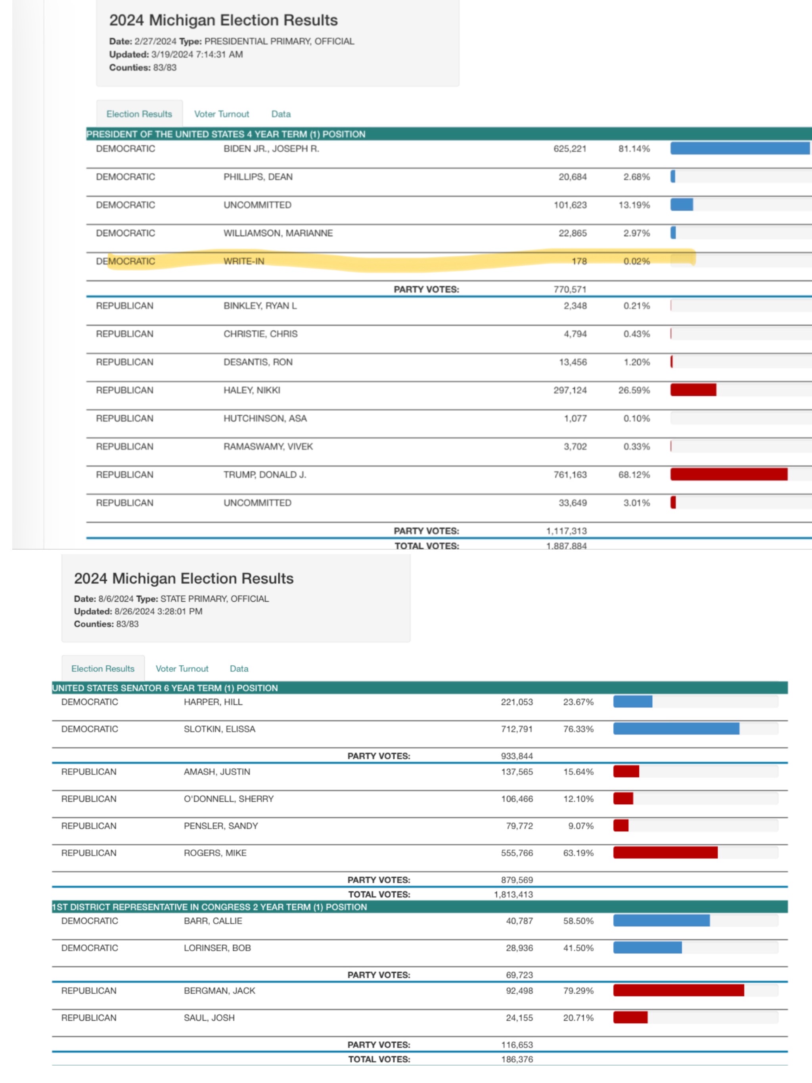Click the President of the United States section header
The width and height of the screenshot is (812, 1083).
(449, 134)
